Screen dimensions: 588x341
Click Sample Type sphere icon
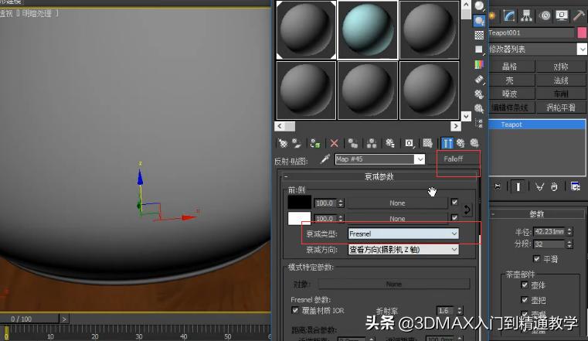coord(479,6)
